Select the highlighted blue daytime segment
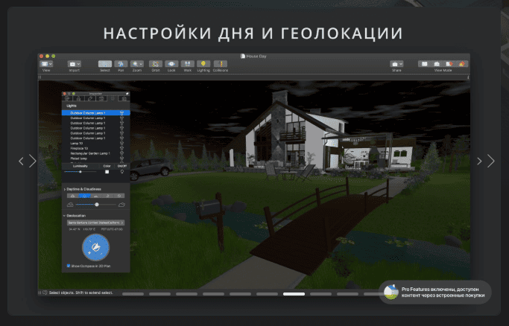The height and width of the screenshot is (326, 509). click(x=84, y=196)
